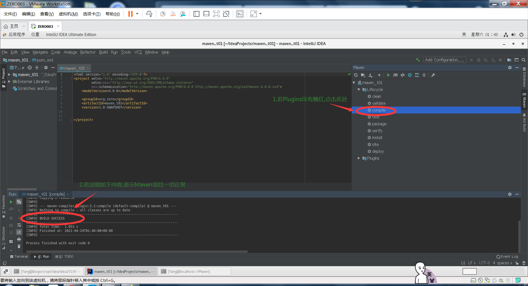Generate sources and update folders icon

[x=363, y=75]
